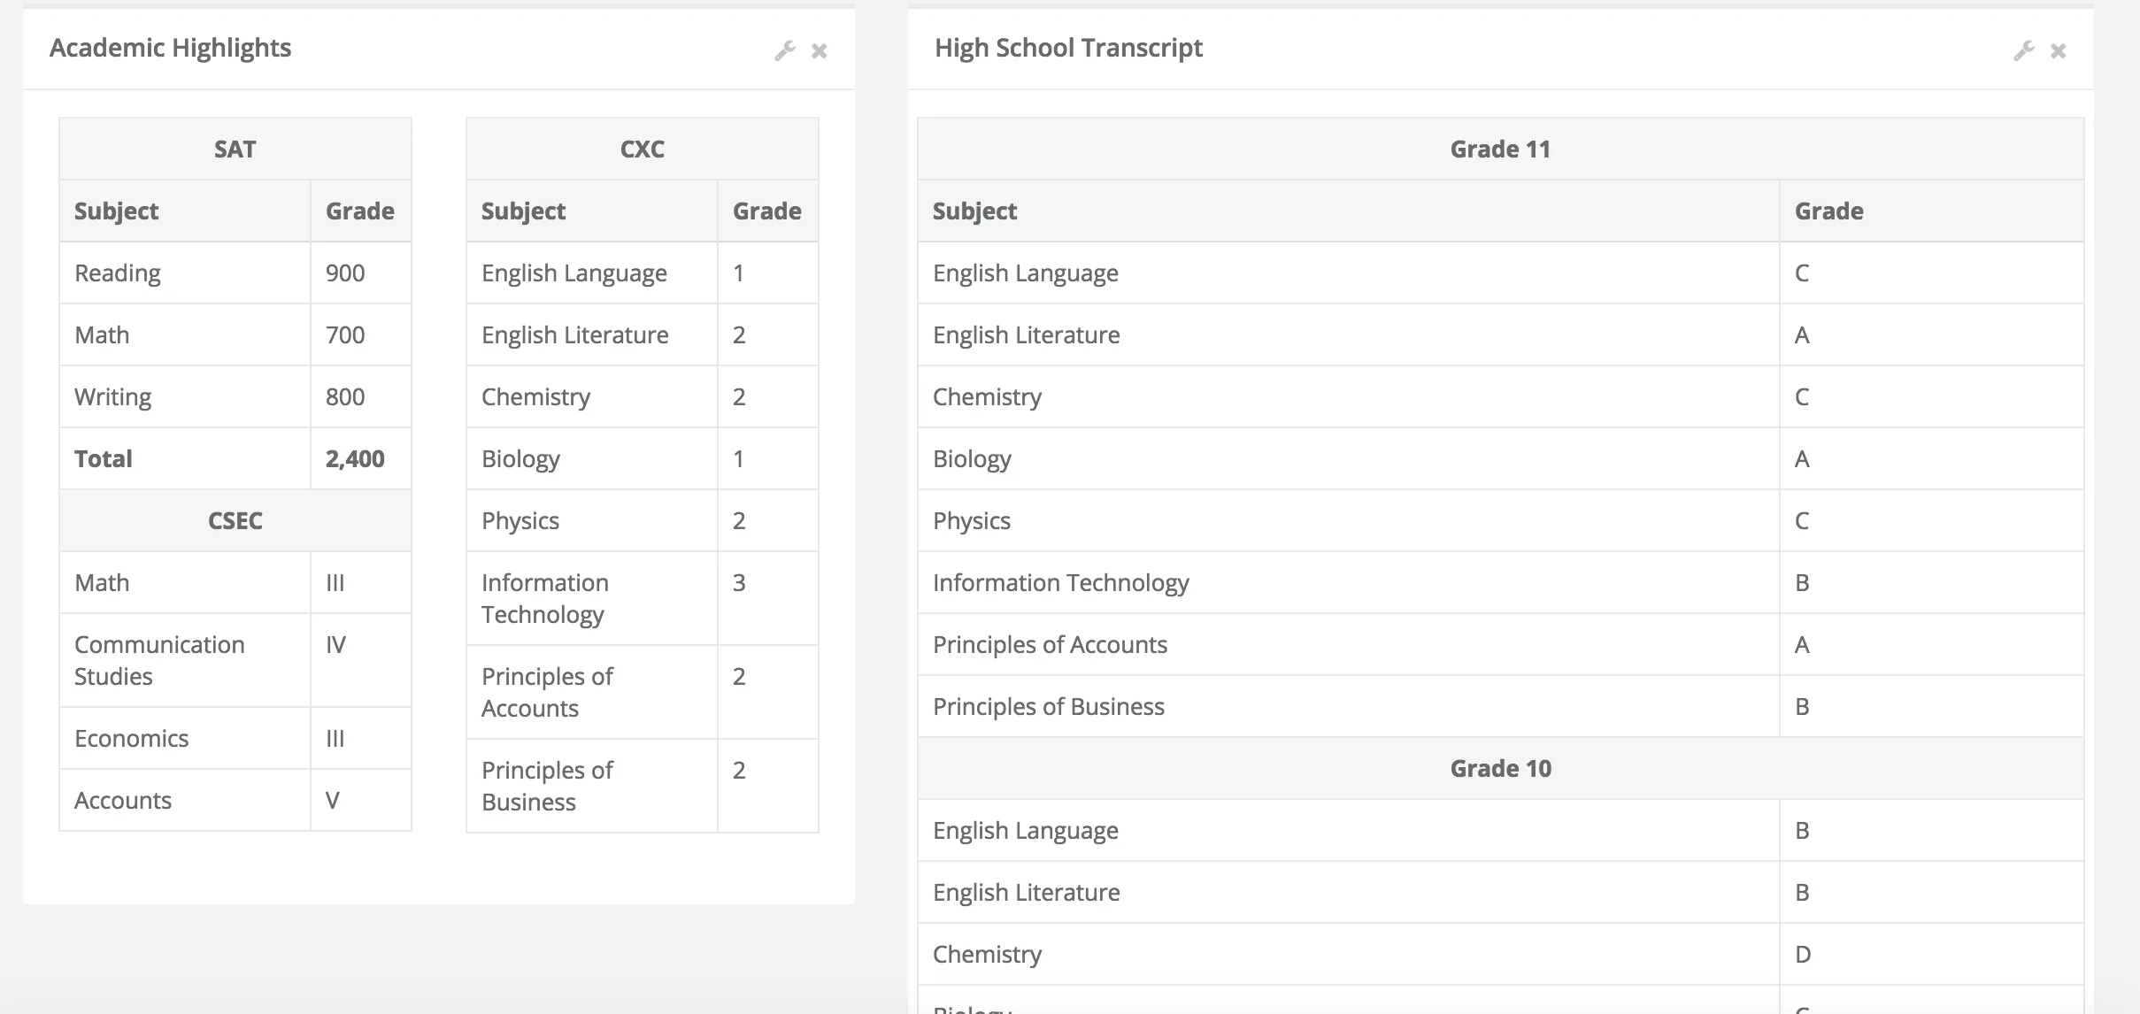
Task: Click the Subject column header in transcript
Action: (x=974, y=211)
